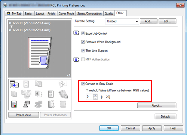
Task: Click the color chart quality page icon
Action: (14, 104)
